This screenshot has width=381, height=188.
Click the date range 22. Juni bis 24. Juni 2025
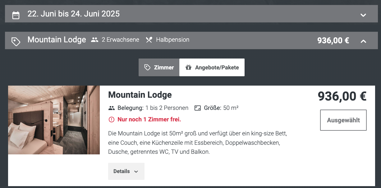click(74, 14)
